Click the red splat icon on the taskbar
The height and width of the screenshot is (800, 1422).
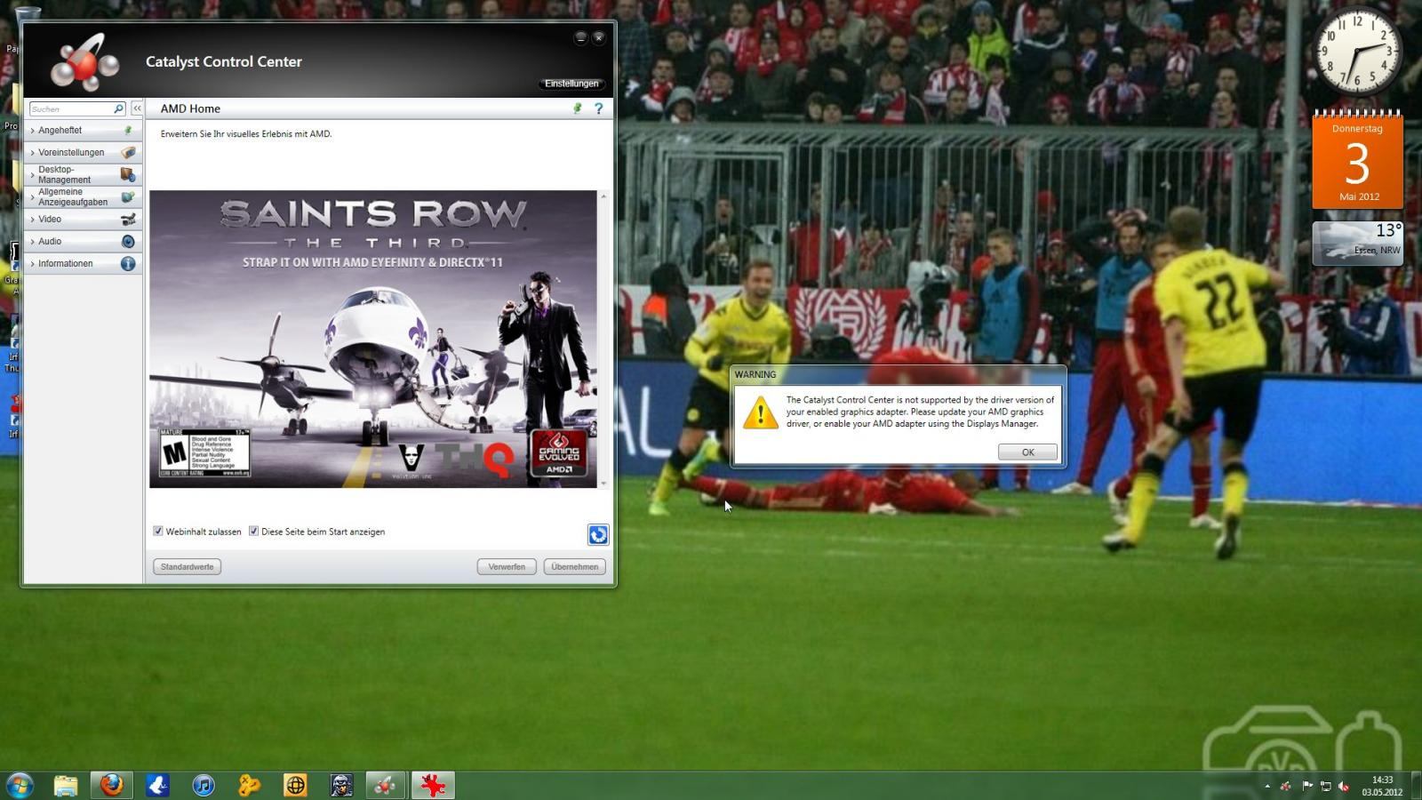coord(433,785)
